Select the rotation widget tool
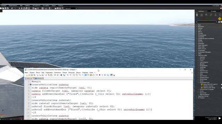The width and height of the screenshot is (222, 124). click(24, 8)
